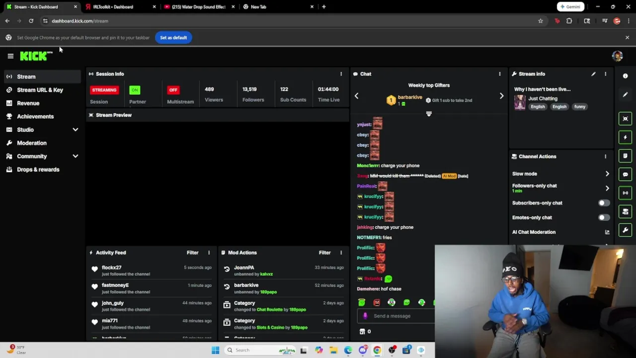The image size is (636, 358).
Task: Open Stream in the sidebar
Action: click(43, 77)
